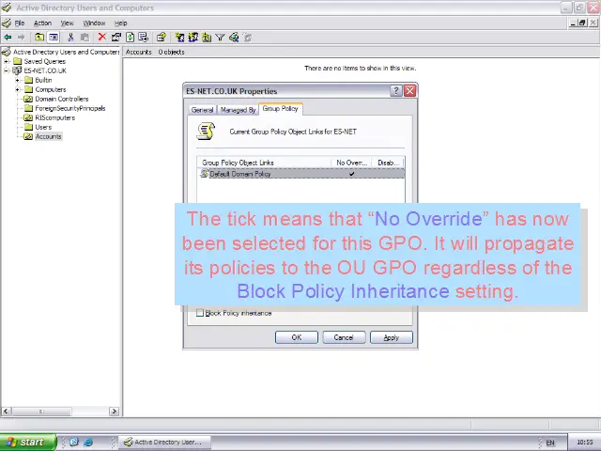
Task: Click the Default Domain Policy GPO icon
Action: point(205,174)
